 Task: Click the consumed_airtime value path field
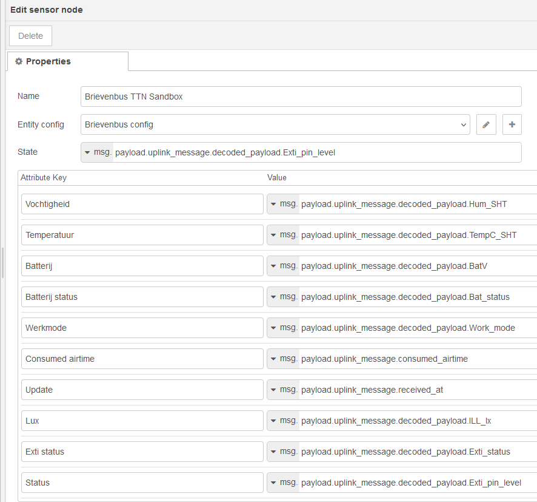click(418, 359)
